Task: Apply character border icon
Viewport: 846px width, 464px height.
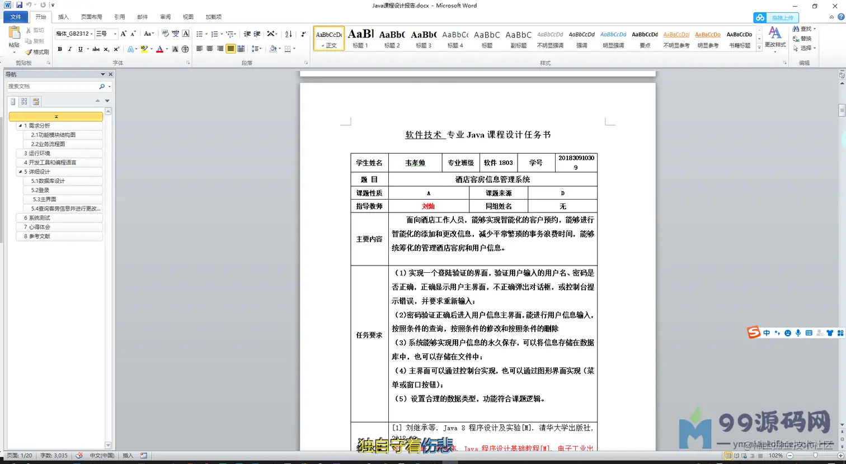Action: tap(186, 34)
